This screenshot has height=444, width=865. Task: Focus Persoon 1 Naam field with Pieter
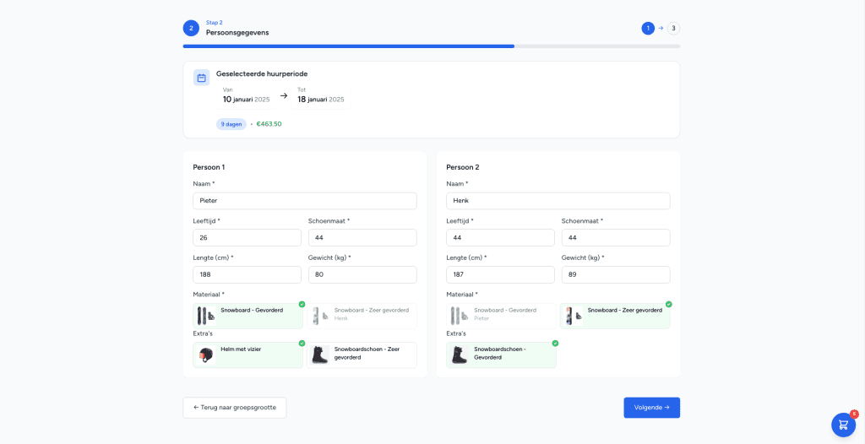[304, 201]
